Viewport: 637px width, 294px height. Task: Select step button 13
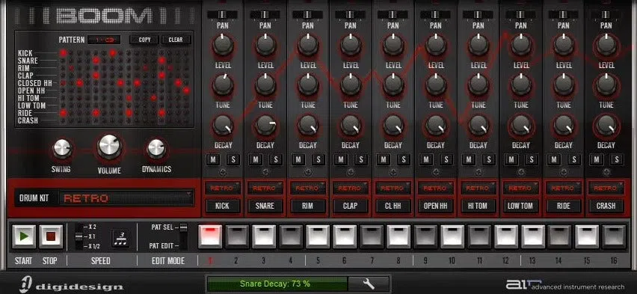pos(533,236)
